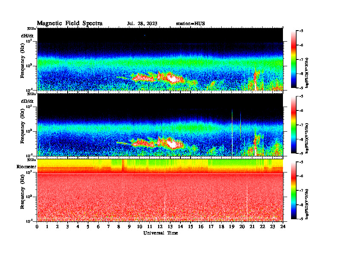The height and width of the screenshot is (260, 337).
Task: Click the "-5" value on dH/dt color bar
Action: 301,31
